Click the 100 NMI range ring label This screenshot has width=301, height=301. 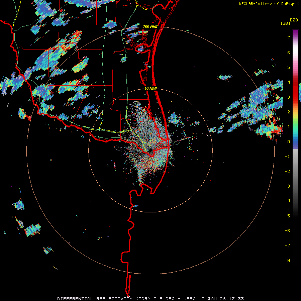click(x=150, y=26)
